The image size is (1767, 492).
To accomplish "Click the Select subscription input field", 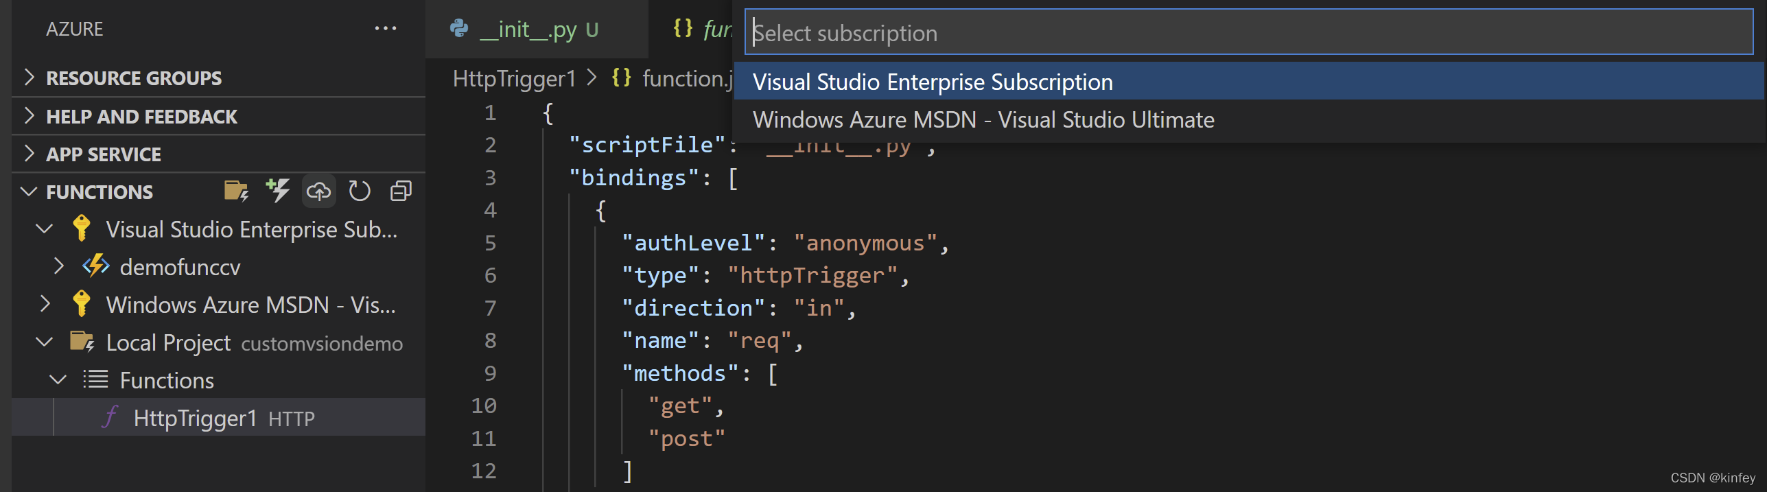I will 1248,32.
